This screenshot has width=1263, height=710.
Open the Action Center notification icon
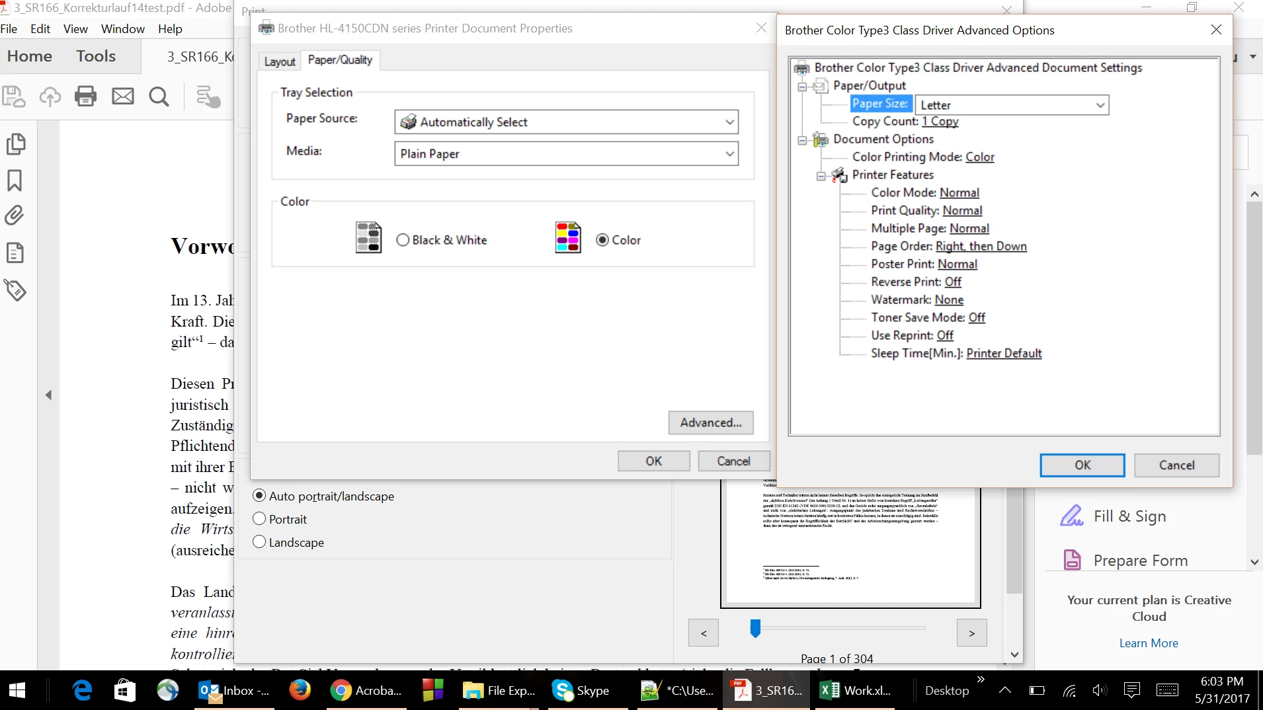(x=1132, y=691)
